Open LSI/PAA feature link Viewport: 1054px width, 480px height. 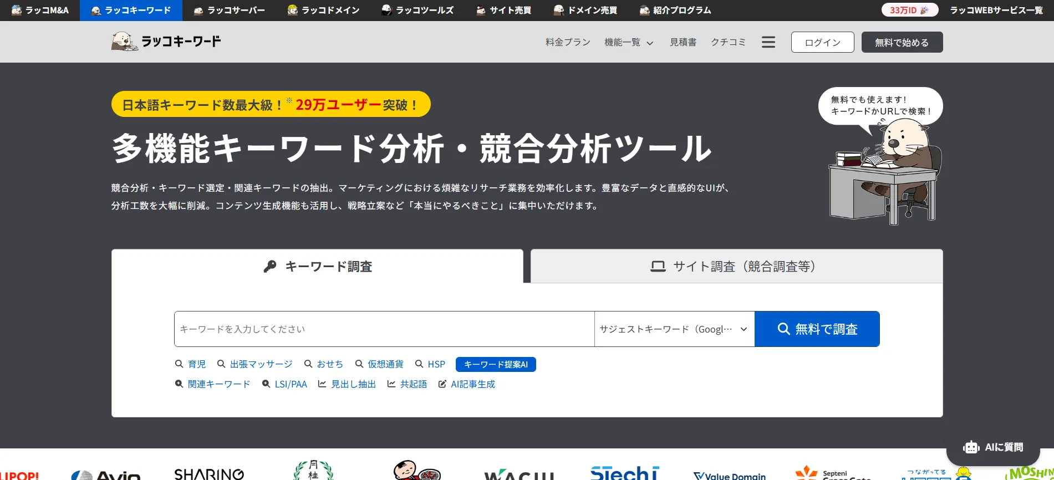[284, 384]
